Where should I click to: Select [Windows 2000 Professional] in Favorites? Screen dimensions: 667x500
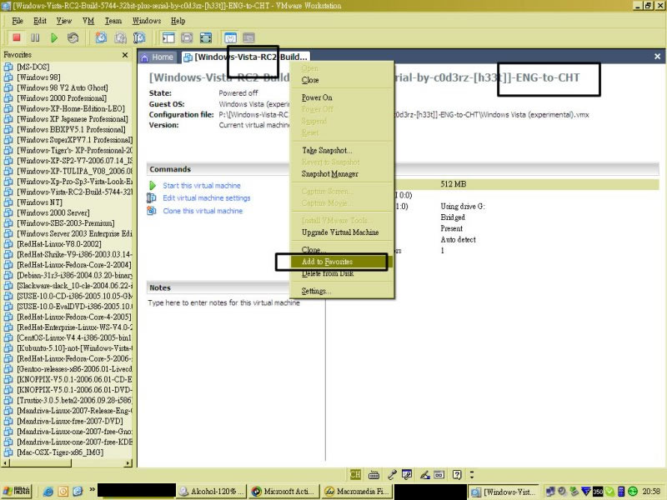[x=62, y=98]
